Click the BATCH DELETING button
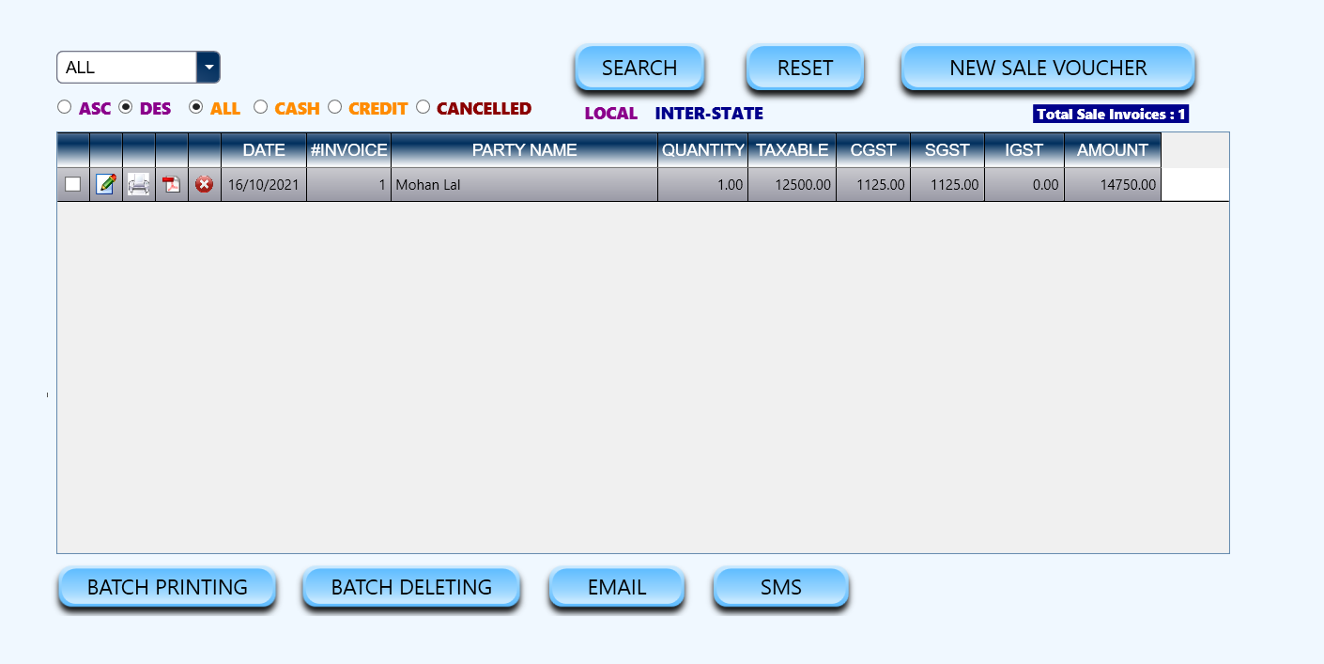This screenshot has height=664, width=1324. pyautogui.click(x=411, y=588)
